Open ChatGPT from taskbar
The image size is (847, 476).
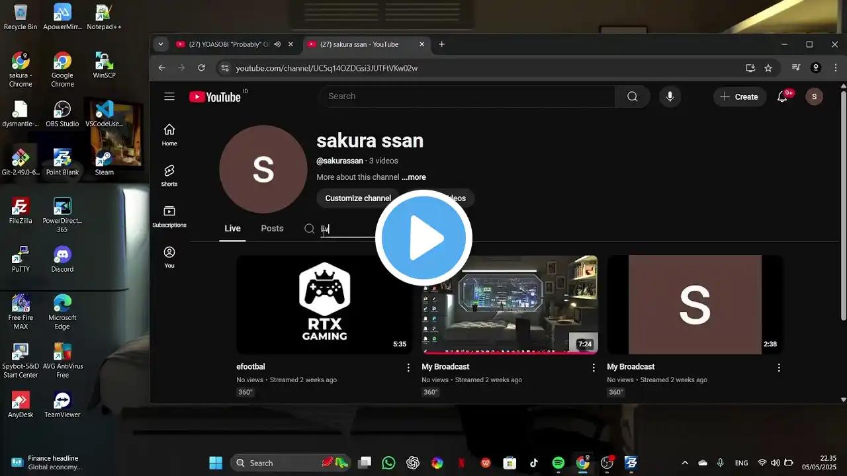coord(413,463)
